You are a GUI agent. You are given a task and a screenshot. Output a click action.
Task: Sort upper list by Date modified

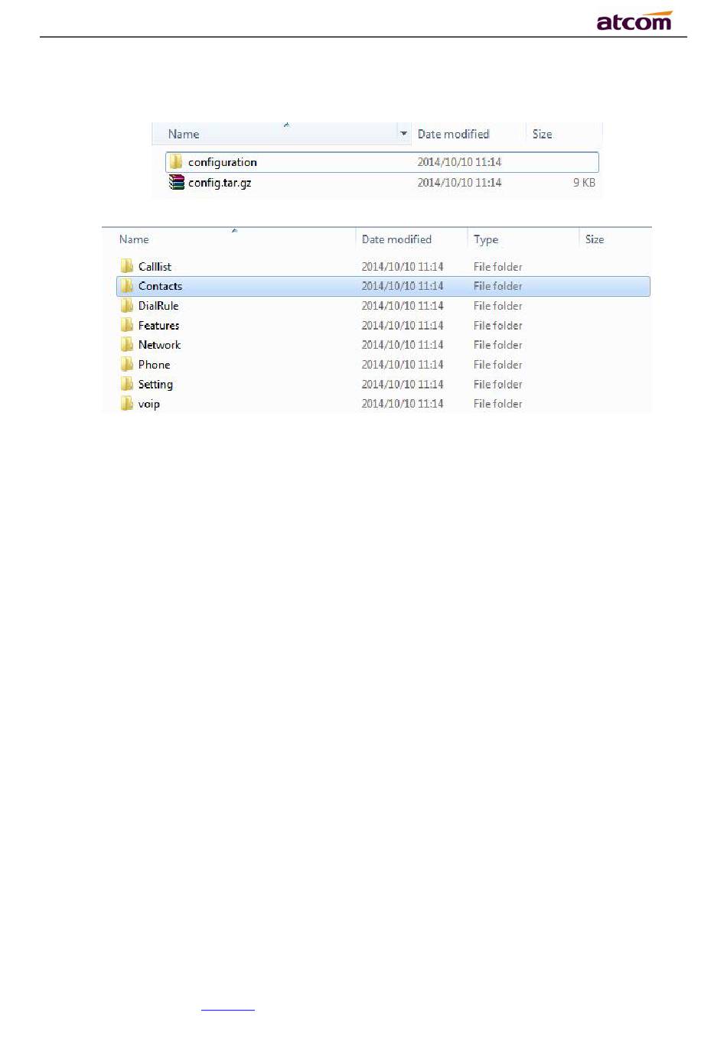(x=453, y=134)
